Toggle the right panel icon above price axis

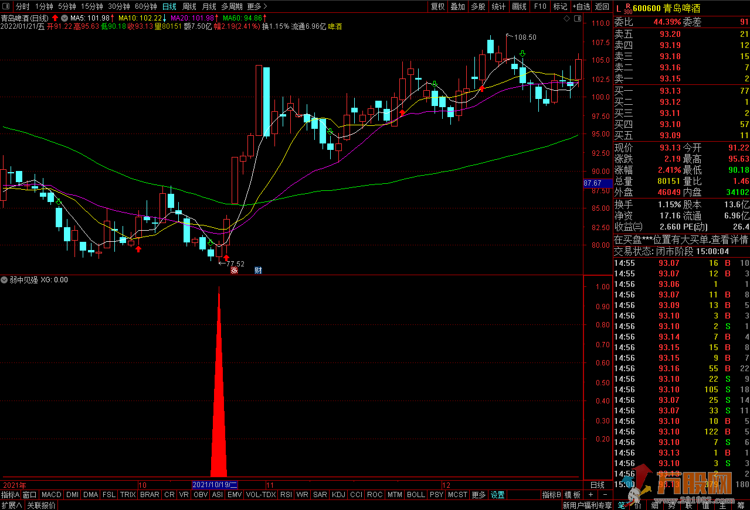(x=578, y=19)
